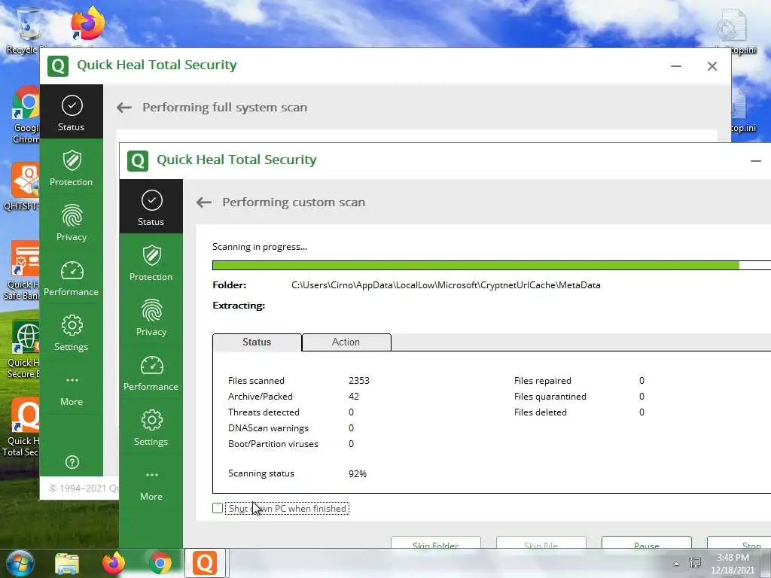Viewport: 771px width, 578px height.
Task: Go back from Performing full system scan
Action: (124, 107)
